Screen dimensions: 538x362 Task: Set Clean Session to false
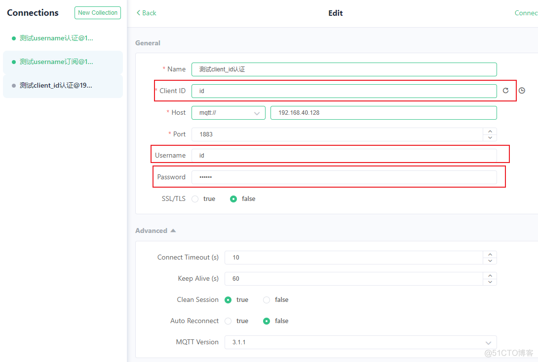coord(267,300)
